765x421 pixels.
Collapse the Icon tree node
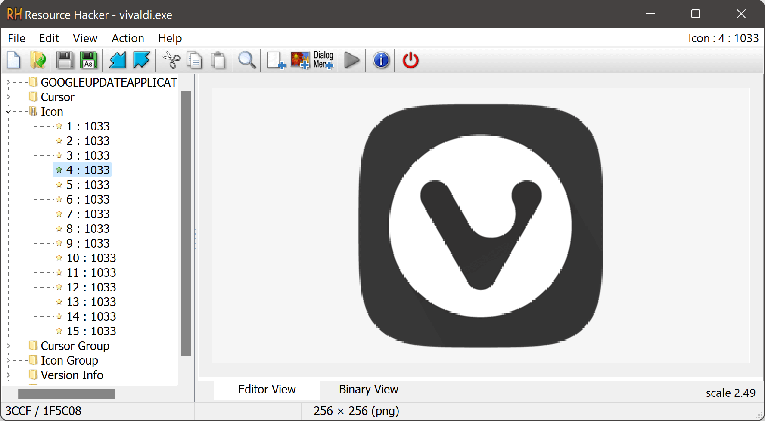tap(8, 111)
